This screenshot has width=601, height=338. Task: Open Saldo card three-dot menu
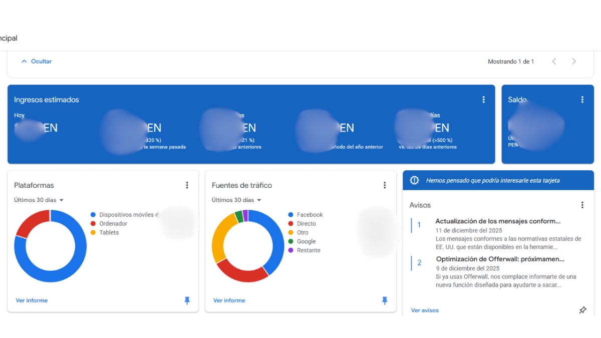pos(582,100)
